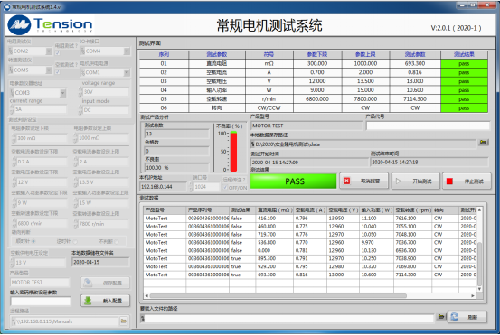
Task: Open the COM5 speed tester port dropdown
Action: point(49,70)
